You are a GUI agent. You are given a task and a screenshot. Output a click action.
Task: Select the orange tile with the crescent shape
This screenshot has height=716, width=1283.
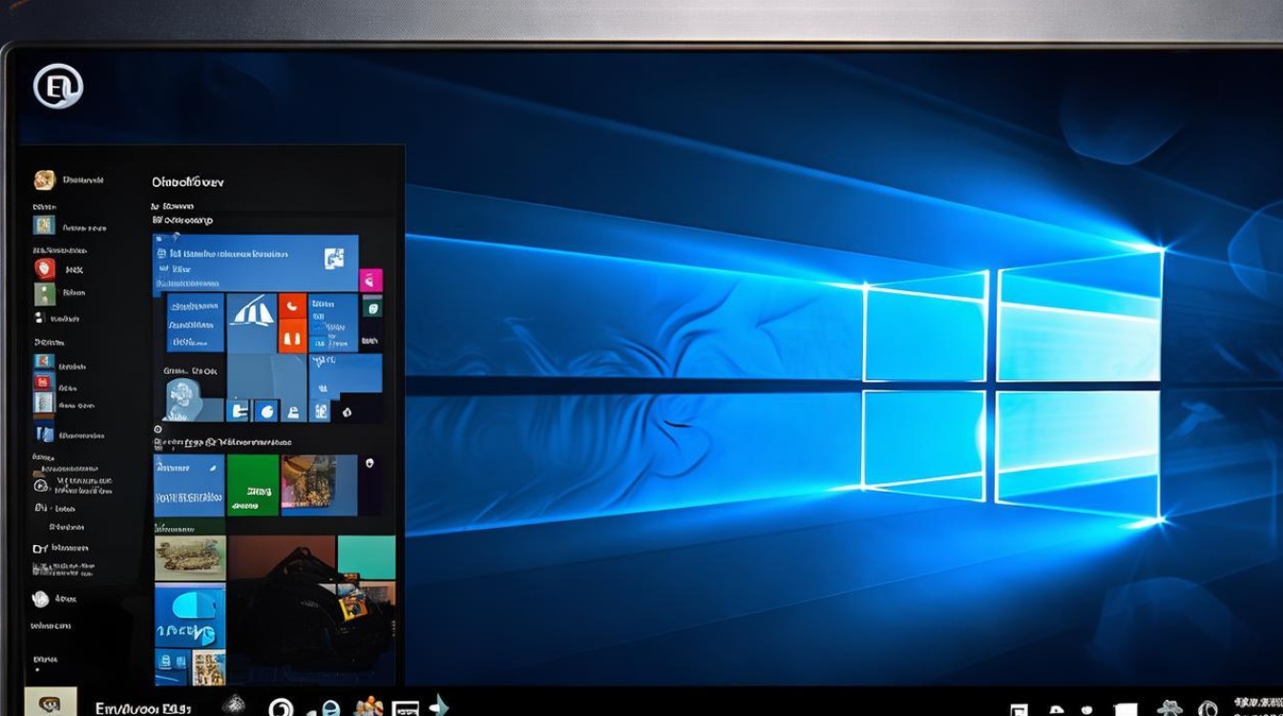(292, 306)
